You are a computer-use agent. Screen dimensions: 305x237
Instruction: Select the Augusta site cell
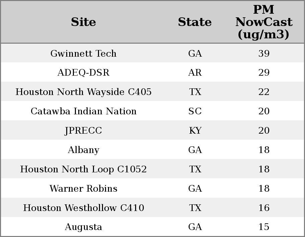coord(83,227)
